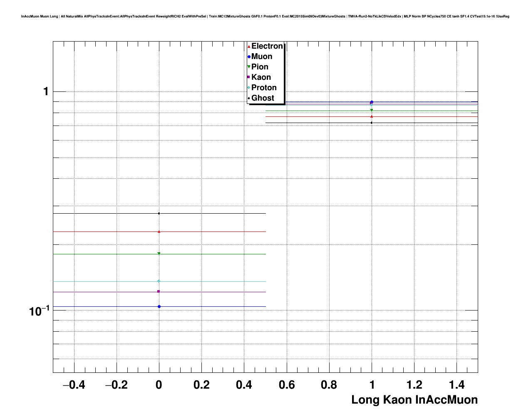The image size is (531, 414).
Task: Select the blue Muon data point at x=1
Action: tap(372, 102)
